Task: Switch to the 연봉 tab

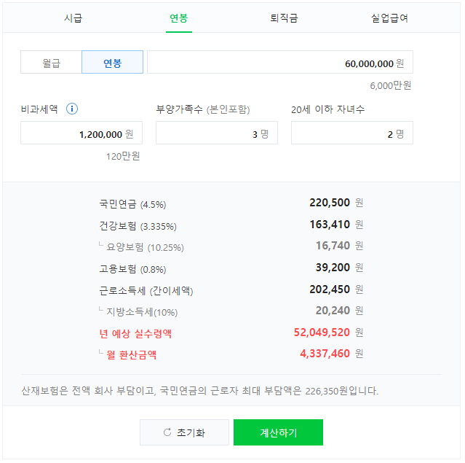Action: click(179, 18)
